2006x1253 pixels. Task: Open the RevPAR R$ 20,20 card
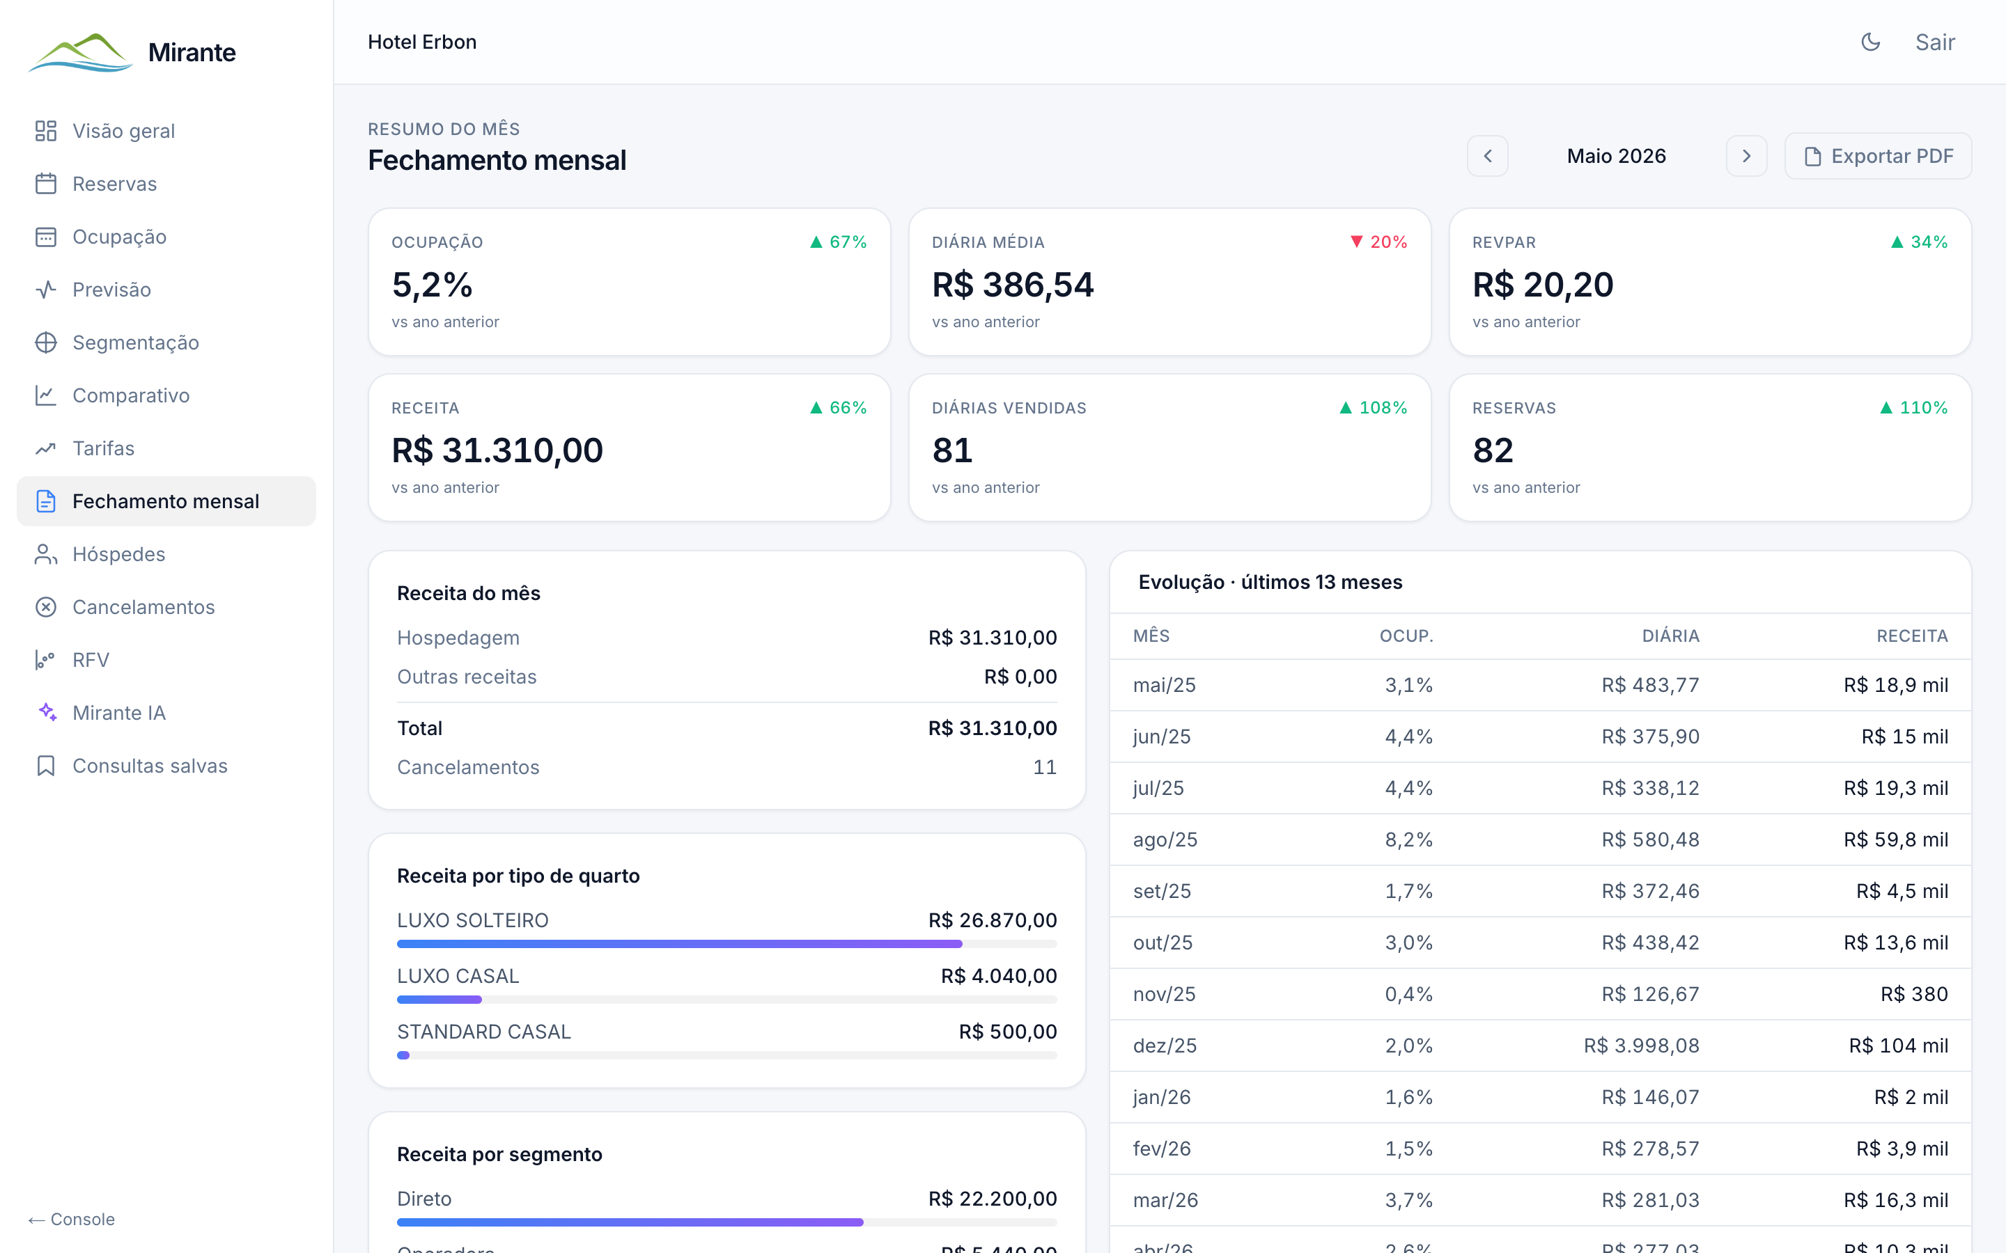tap(1710, 282)
